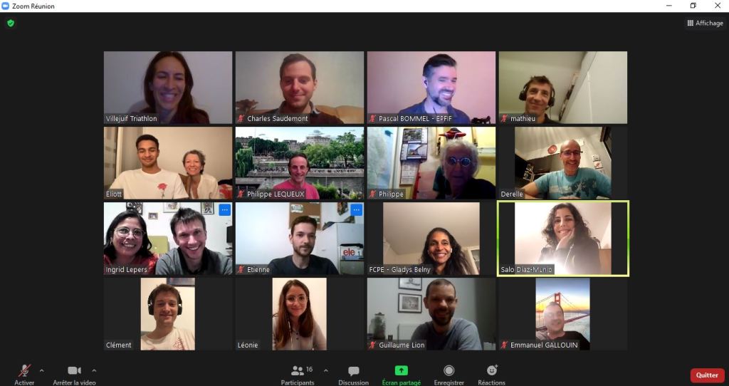This screenshot has width=729, height=386.
Task: Expand video options arrow beside Arrêter la vidéo
Action: tap(94, 370)
